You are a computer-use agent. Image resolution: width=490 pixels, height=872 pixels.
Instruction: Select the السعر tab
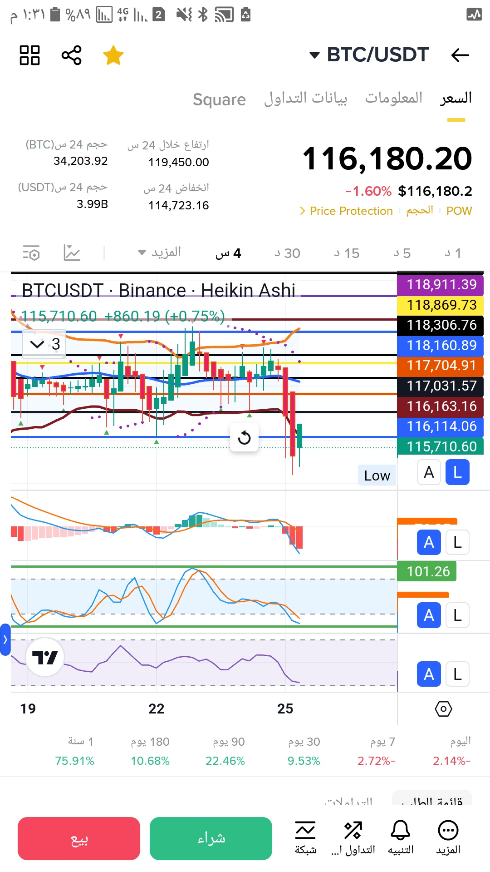click(456, 98)
